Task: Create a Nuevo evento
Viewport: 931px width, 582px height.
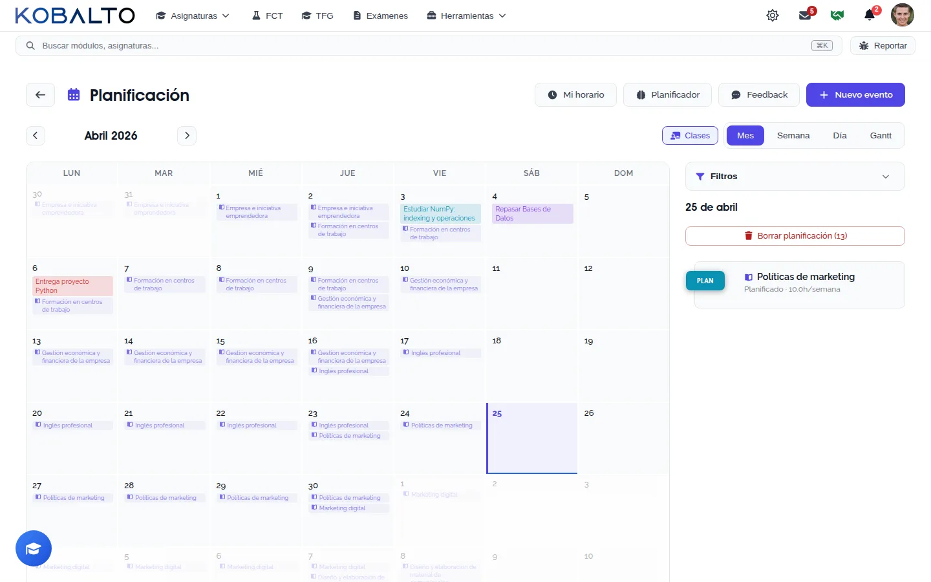Action: click(855, 94)
